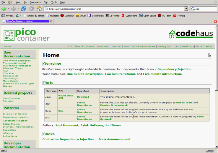
Task: Open the Edit menu
Action: tap(10, 2)
